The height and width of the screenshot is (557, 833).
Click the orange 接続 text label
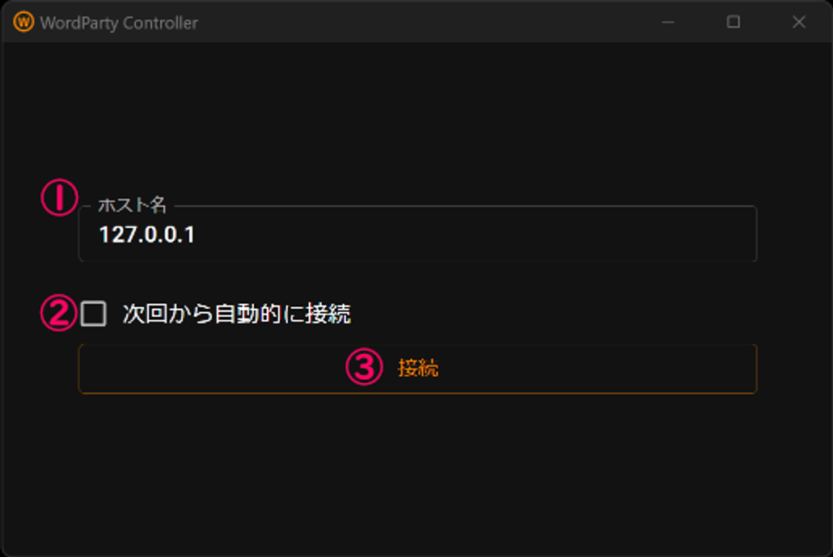click(x=418, y=368)
